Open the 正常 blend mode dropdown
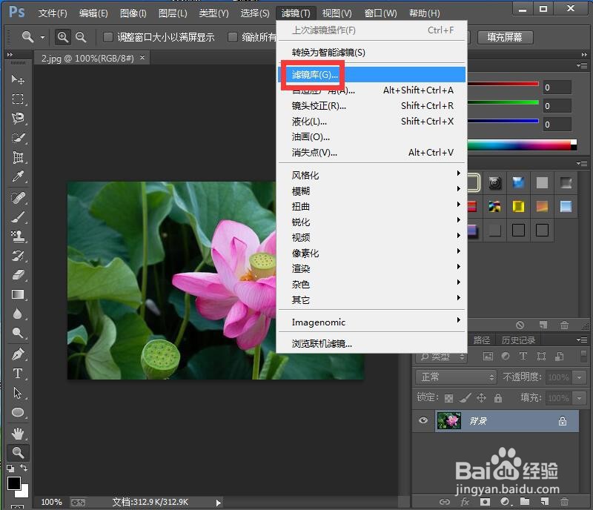The width and height of the screenshot is (593, 510). [456, 377]
